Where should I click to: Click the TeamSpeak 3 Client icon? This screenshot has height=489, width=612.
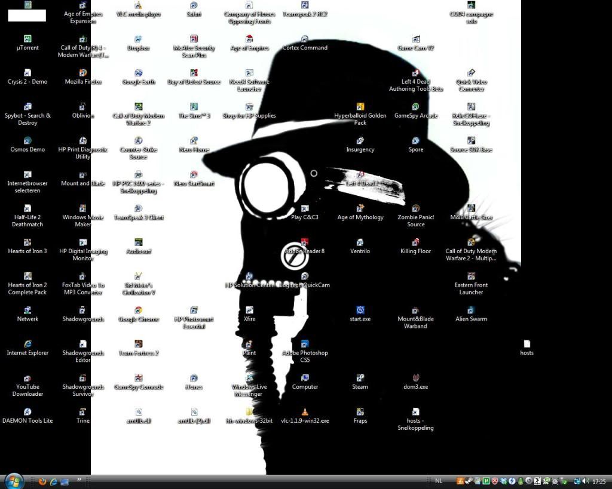click(x=138, y=213)
